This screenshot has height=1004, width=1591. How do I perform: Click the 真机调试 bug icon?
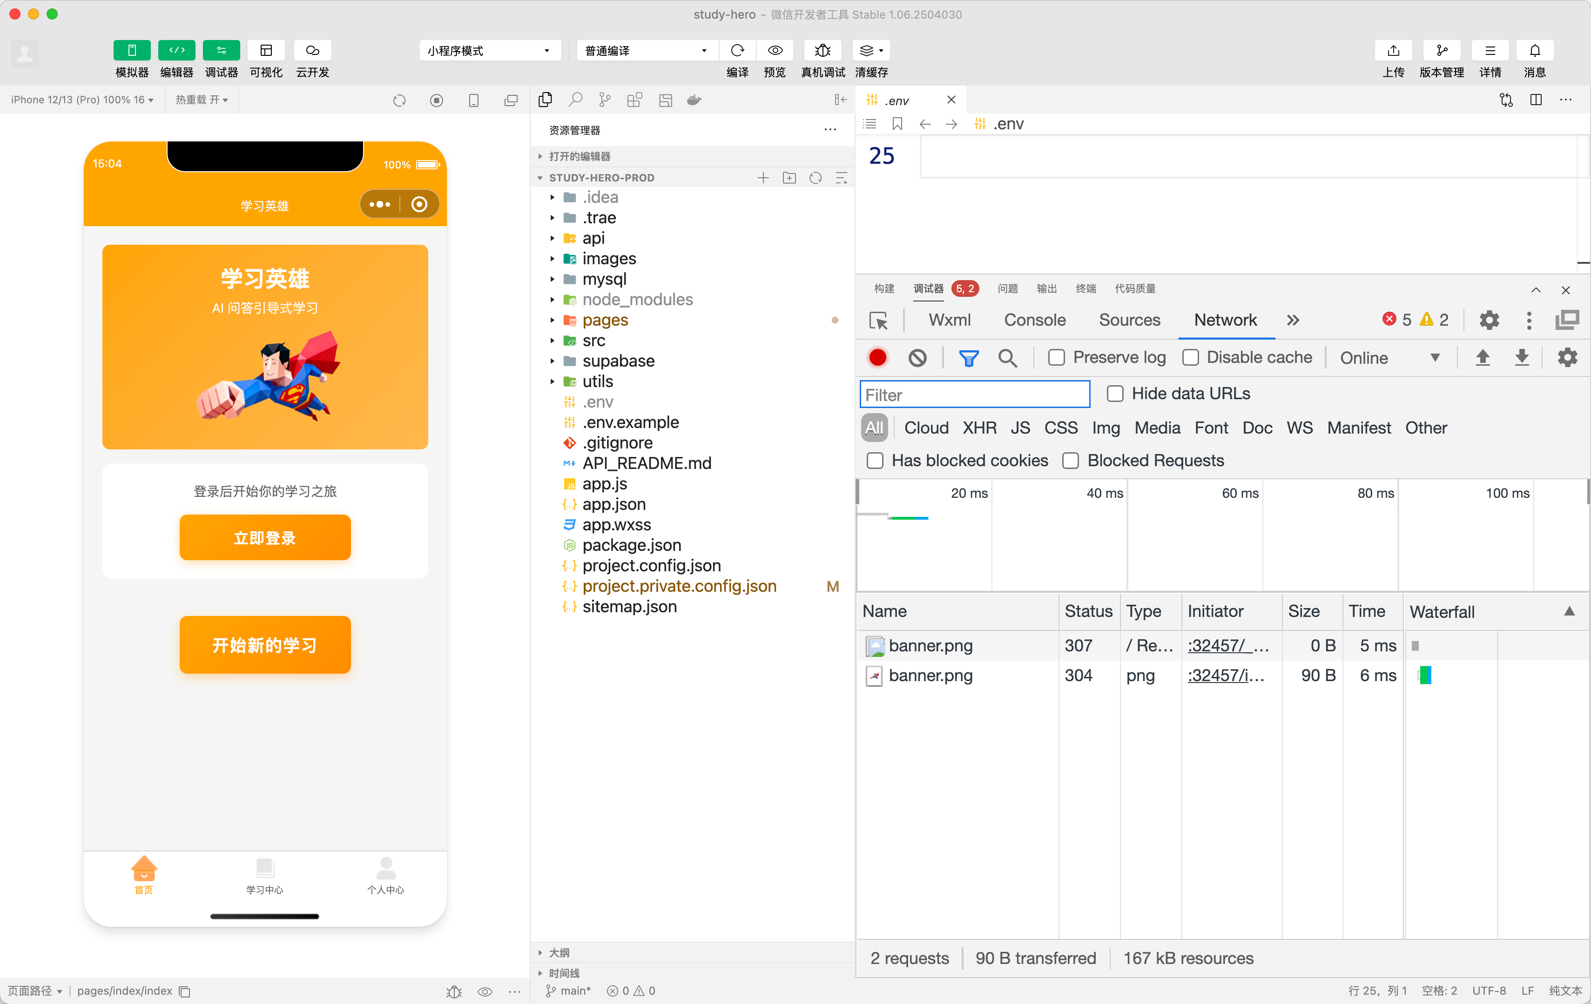[822, 50]
